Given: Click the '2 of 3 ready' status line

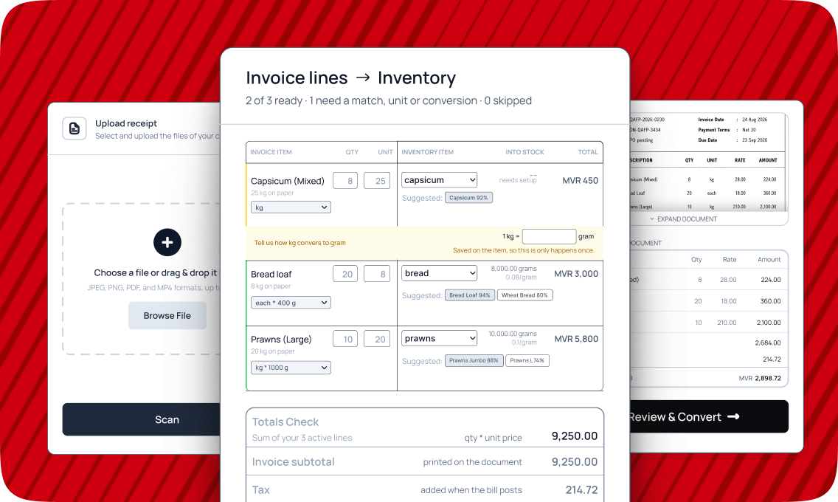Looking at the screenshot, I should tap(389, 100).
